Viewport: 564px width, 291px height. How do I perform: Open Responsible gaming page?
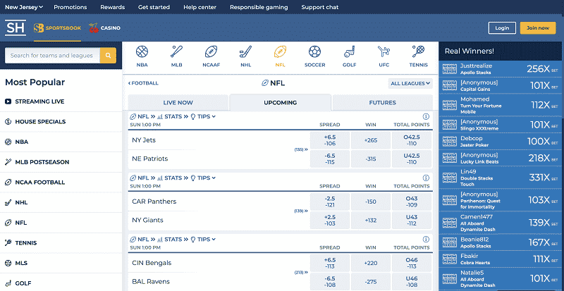click(259, 7)
